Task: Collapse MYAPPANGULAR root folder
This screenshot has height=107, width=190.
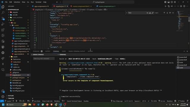Action: pyautogui.click(x=7, y=10)
